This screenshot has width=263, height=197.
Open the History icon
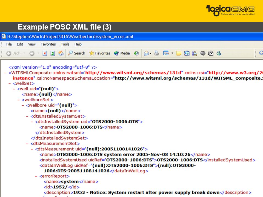pyautogui.click(x=136, y=53)
